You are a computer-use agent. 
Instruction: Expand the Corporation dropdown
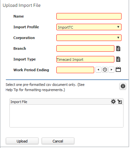[x=118, y=38]
